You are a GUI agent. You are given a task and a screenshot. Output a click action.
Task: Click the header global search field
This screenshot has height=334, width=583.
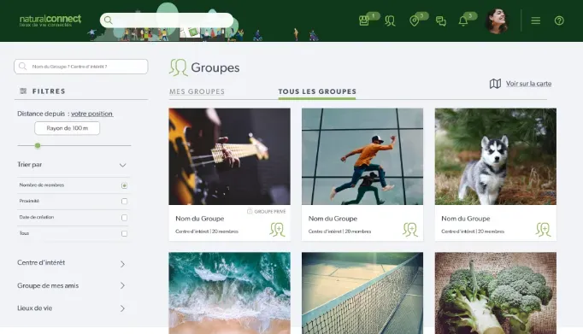(167, 20)
